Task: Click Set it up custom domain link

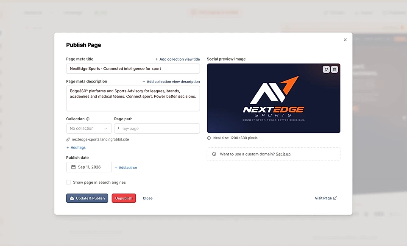Action: (x=283, y=154)
